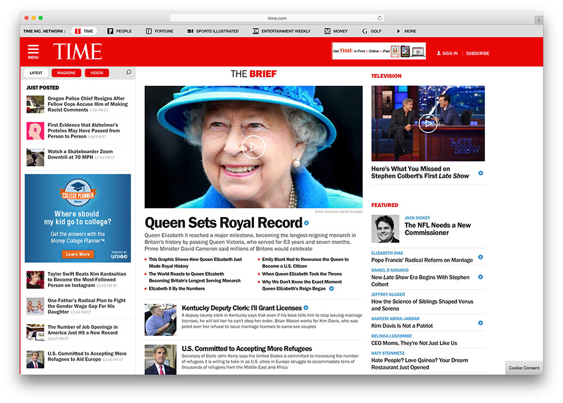Viewport: 563px width, 403px height.
Task: Click the Oregon police car thumbnail
Action: click(x=35, y=104)
